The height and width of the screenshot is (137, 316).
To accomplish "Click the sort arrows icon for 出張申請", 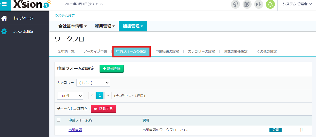I will (301, 130).
